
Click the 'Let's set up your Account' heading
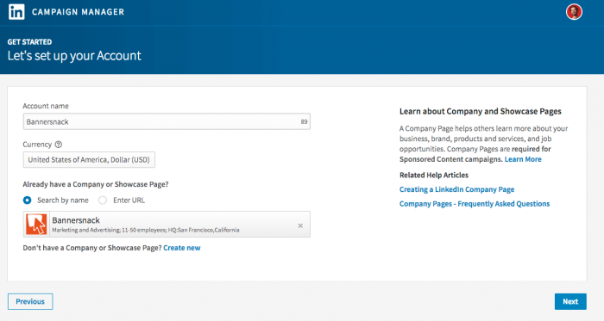pos(74,56)
